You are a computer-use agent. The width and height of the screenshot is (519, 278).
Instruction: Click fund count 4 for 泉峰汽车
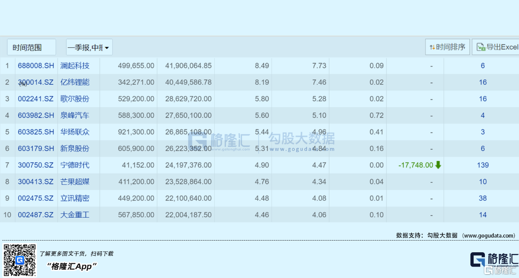[482, 115]
